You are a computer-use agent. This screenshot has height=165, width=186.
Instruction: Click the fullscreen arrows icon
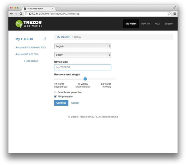pos(175,8)
